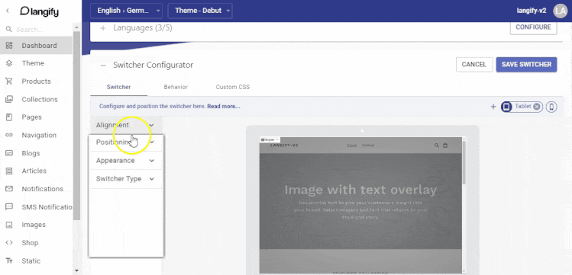Click the Notifications envelope icon
This screenshot has width=572, height=275.
tap(9, 189)
